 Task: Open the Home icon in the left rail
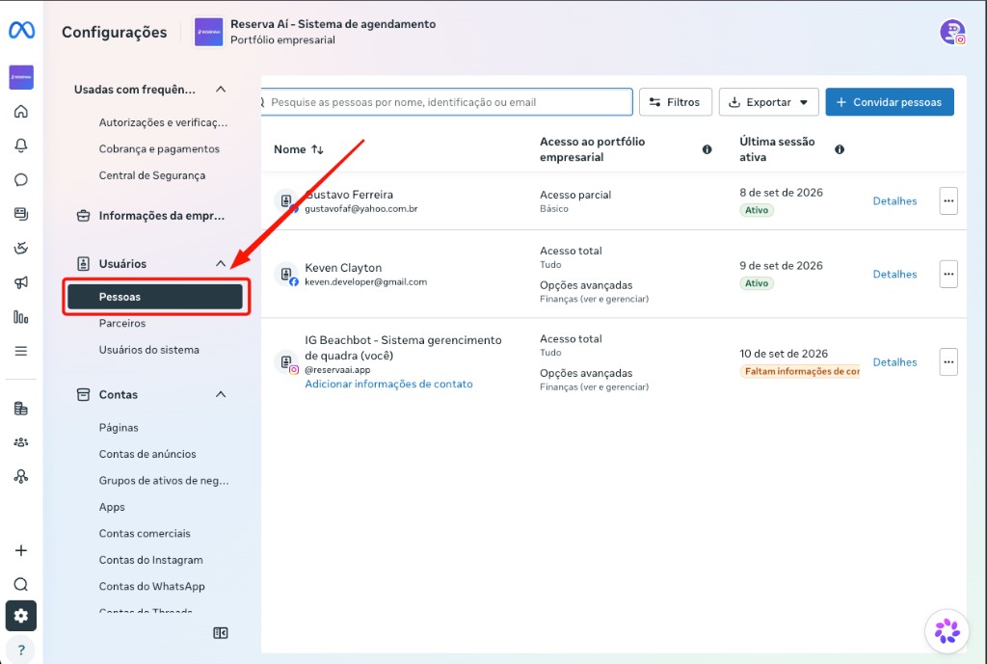point(21,112)
